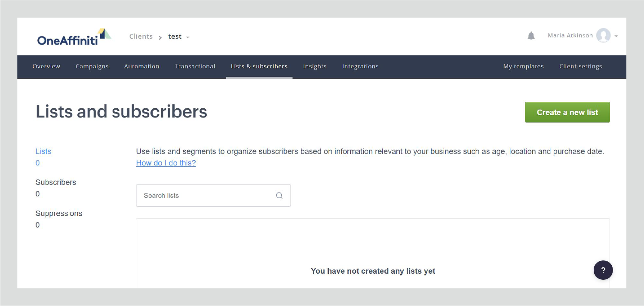The height and width of the screenshot is (306, 644).
Task: Open the notifications bell icon
Action: tap(531, 36)
